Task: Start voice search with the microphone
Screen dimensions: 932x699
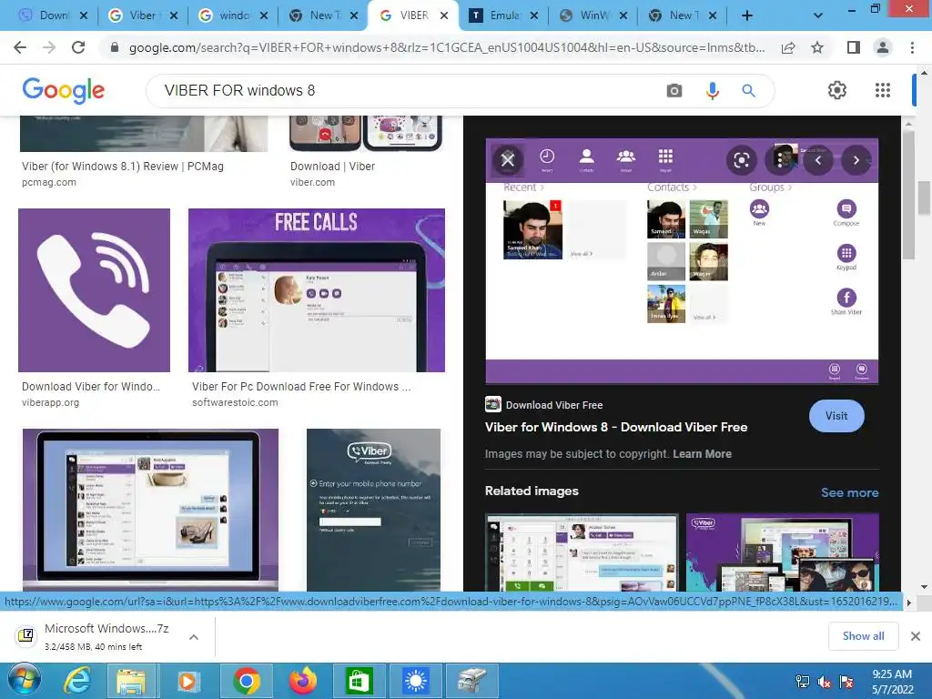Action: pos(712,90)
